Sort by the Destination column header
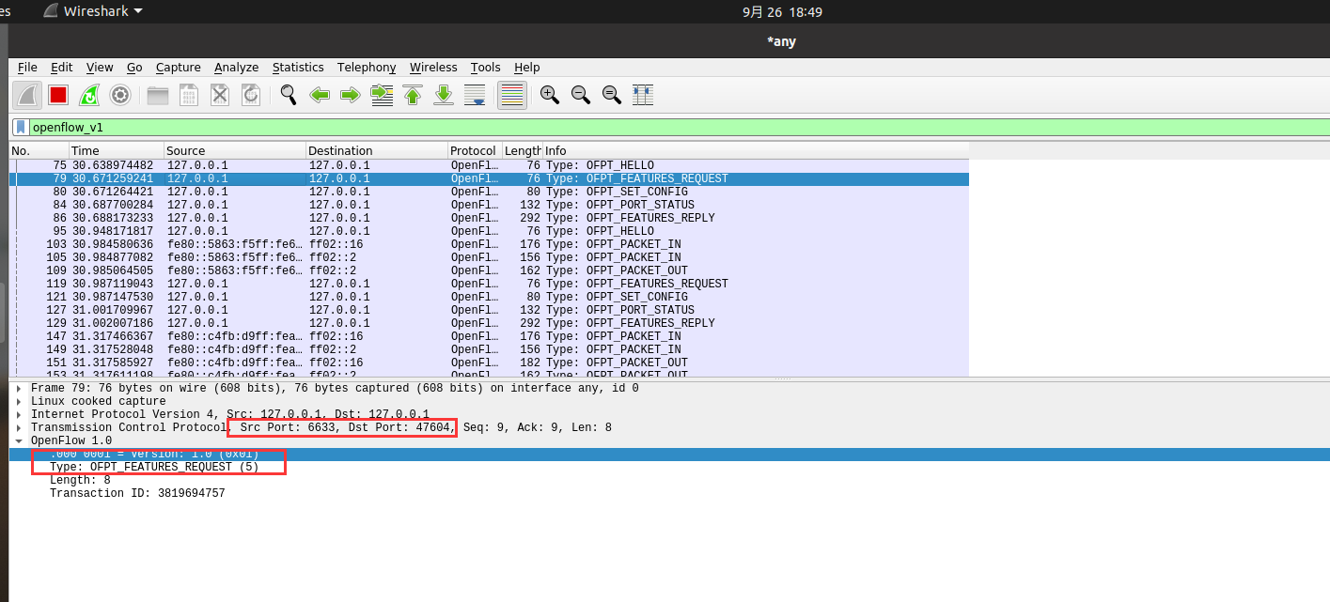The height and width of the screenshot is (602, 1330). pos(377,150)
